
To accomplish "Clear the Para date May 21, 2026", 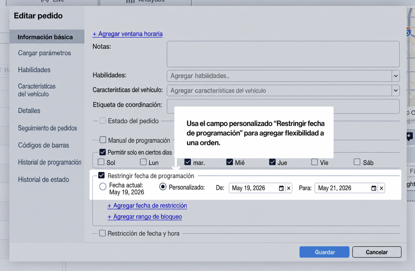I will [x=381, y=188].
